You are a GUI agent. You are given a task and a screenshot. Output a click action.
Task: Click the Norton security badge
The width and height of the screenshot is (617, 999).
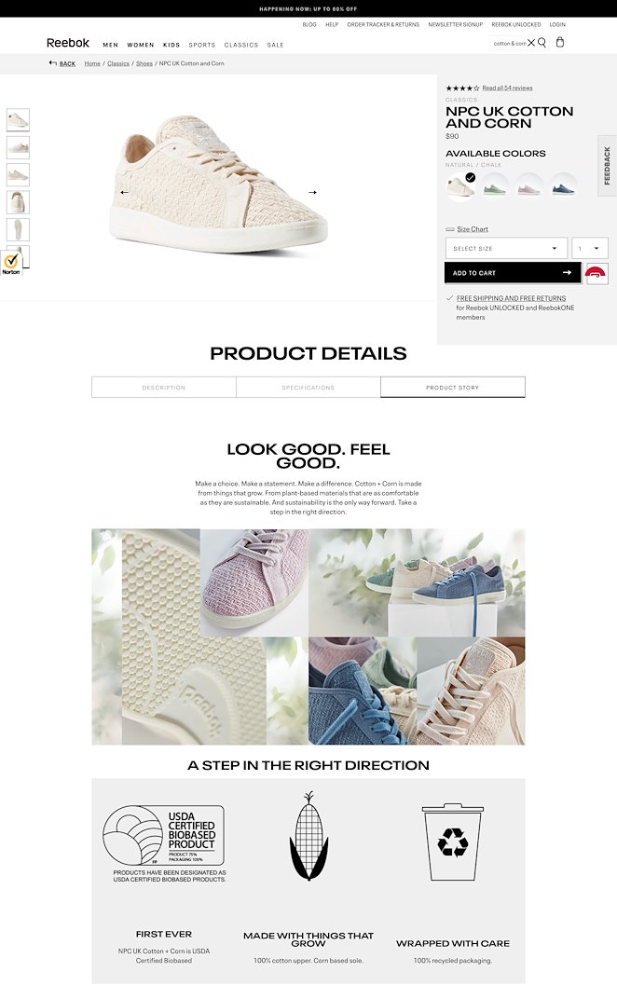pyautogui.click(x=11, y=263)
